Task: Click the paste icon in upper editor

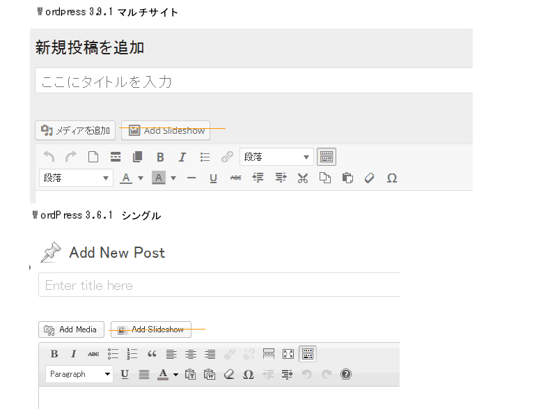Action: coord(347,178)
